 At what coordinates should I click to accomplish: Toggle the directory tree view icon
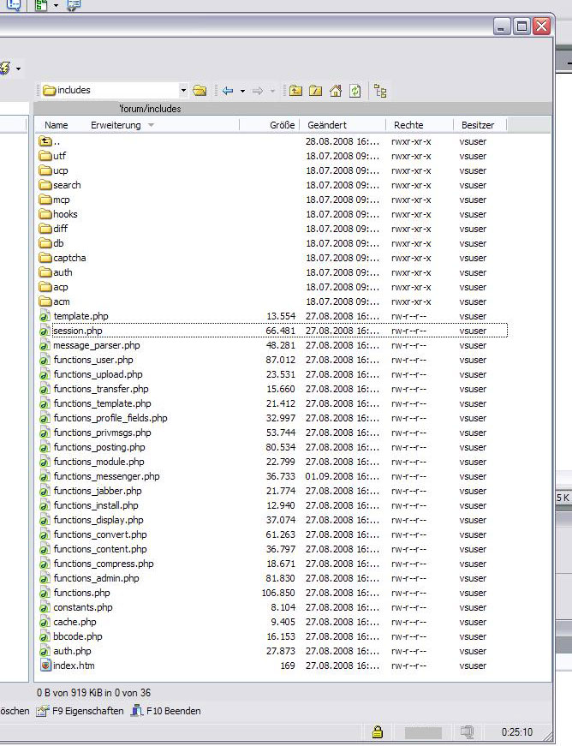pos(381,91)
